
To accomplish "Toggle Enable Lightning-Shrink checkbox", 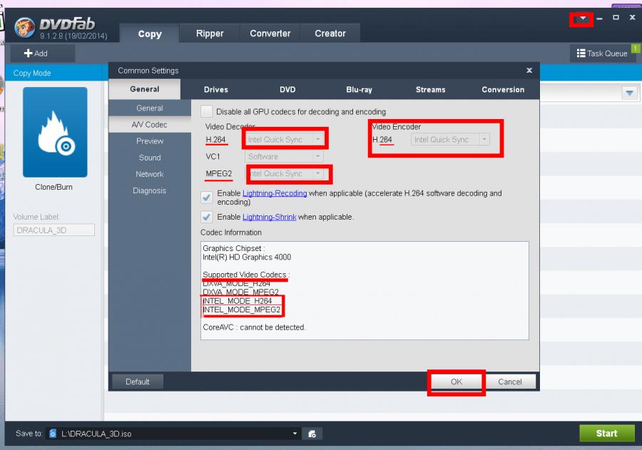I will pyautogui.click(x=206, y=217).
